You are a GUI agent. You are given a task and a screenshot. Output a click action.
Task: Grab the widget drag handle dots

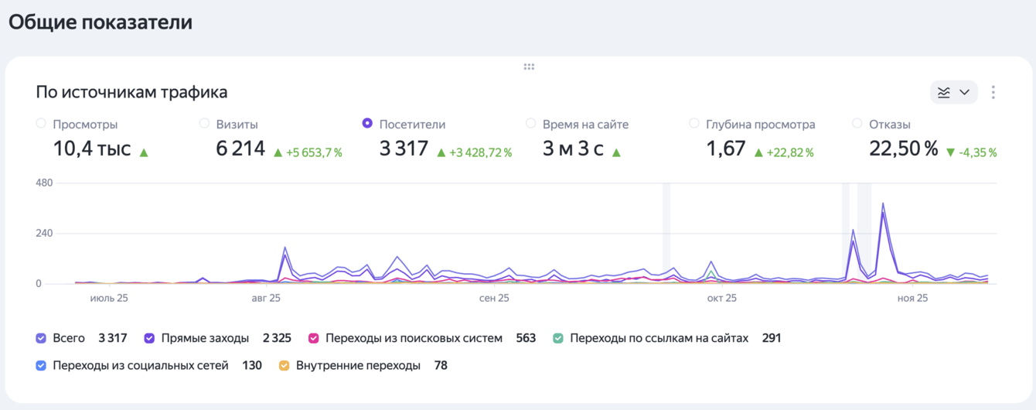529,67
